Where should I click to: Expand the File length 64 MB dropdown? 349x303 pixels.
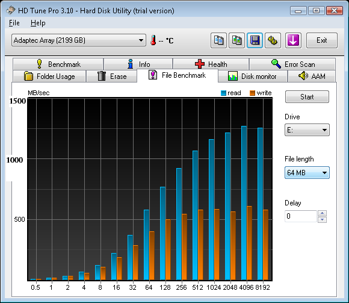[307, 173]
